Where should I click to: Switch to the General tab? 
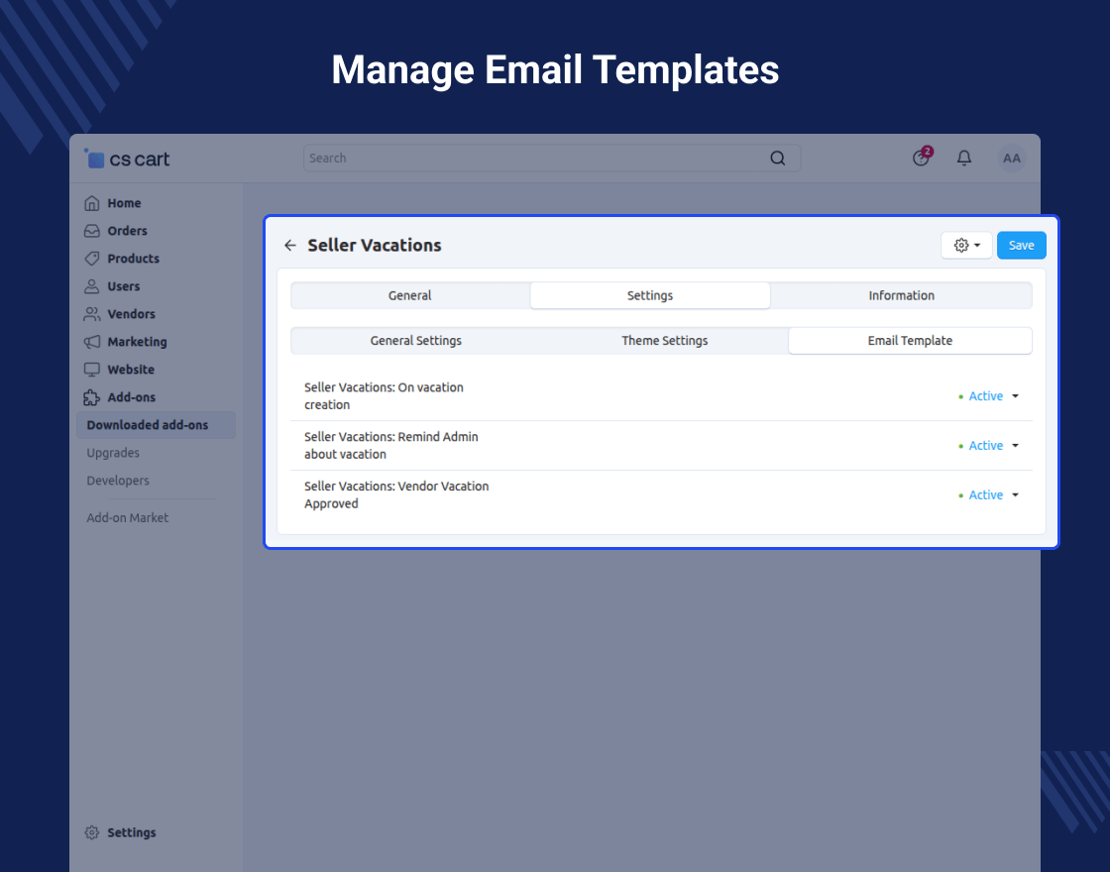[x=410, y=296]
